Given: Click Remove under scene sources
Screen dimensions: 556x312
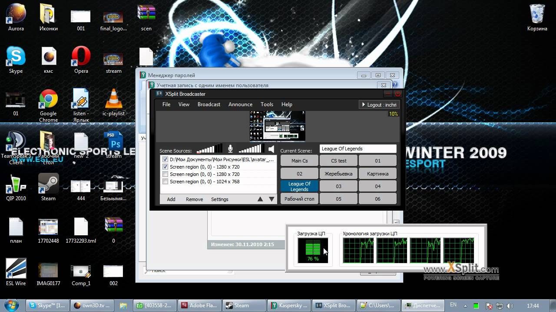Looking at the screenshot, I should point(194,199).
